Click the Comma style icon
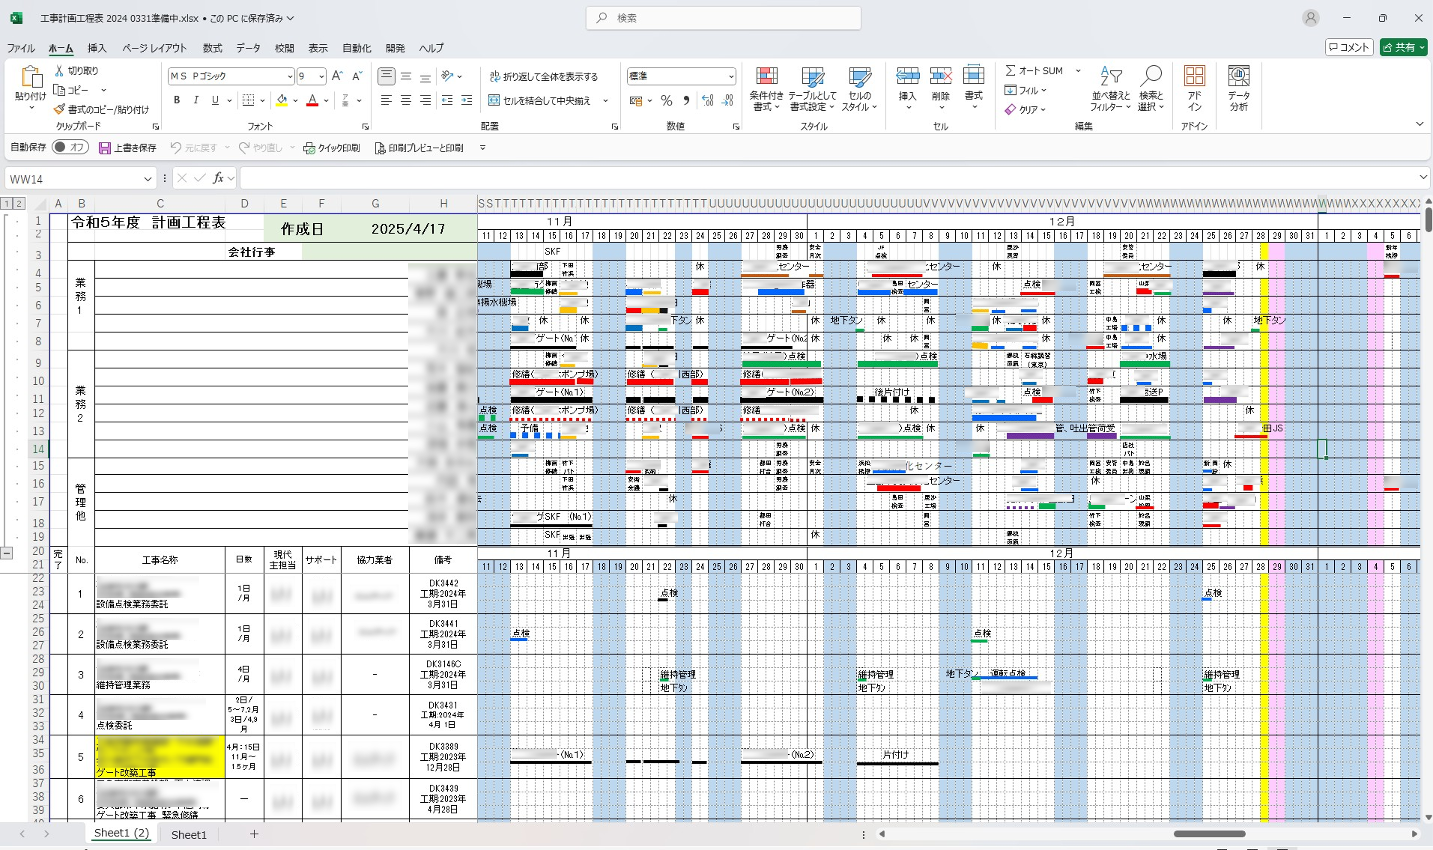The width and height of the screenshot is (1433, 850). tap(686, 101)
